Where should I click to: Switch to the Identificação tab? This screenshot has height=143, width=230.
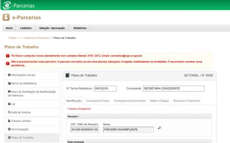74,101
